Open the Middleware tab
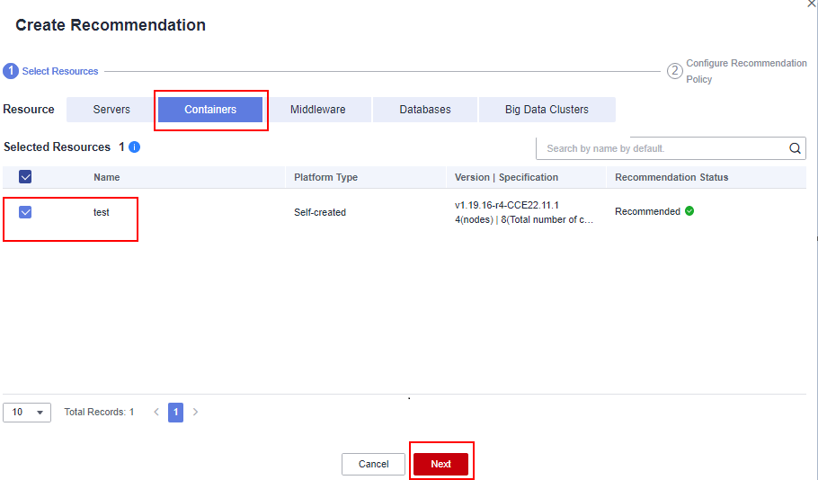The width and height of the screenshot is (818, 480). pyautogui.click(x=317, y=110)
